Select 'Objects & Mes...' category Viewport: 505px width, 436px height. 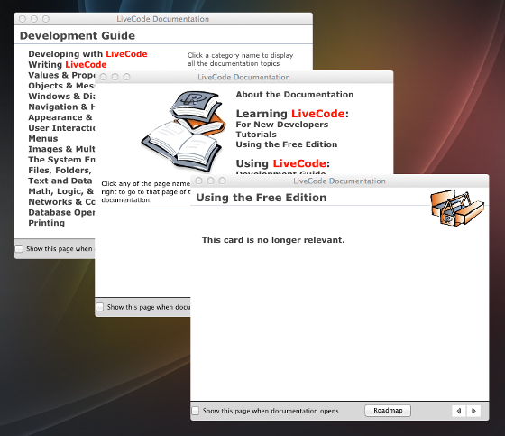pos(61,86)
